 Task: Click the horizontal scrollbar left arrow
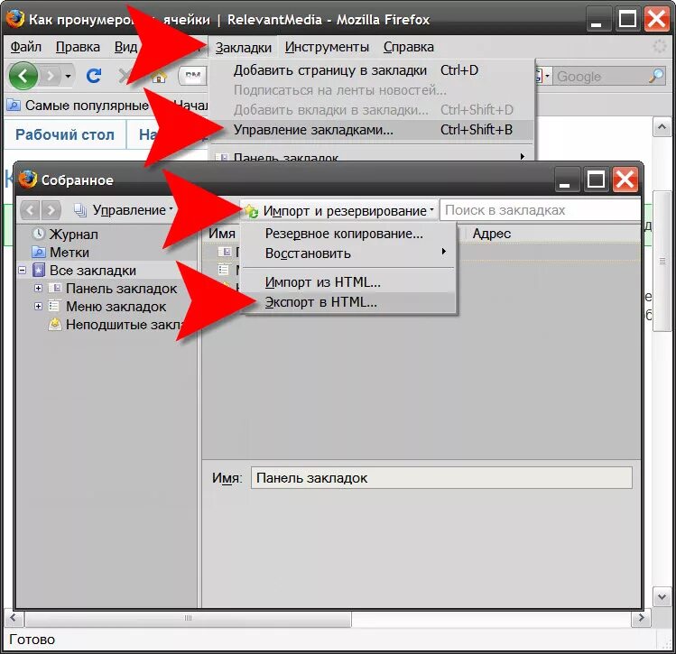point(13,618)
